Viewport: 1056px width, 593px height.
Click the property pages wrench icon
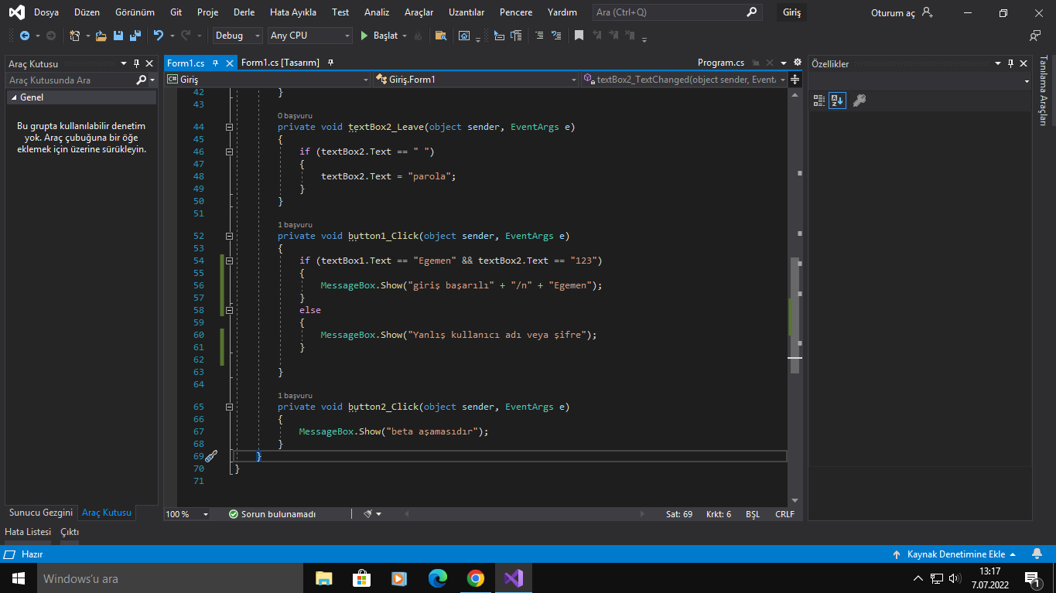click(859, 101)
